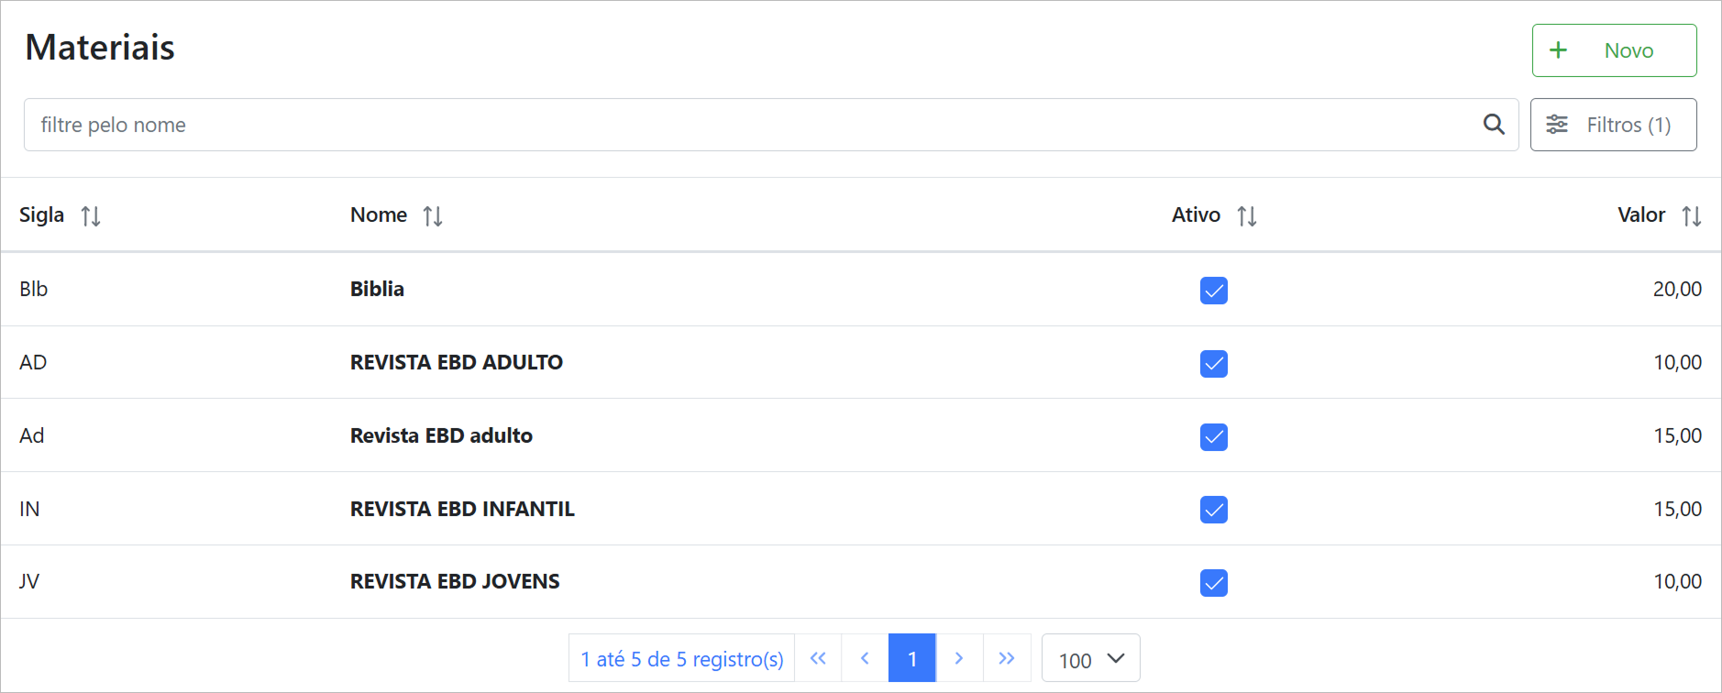Image resolution: width=1722 pixels, height=693 pixels.
Task: Click the Novo button
Action: 1614,50
